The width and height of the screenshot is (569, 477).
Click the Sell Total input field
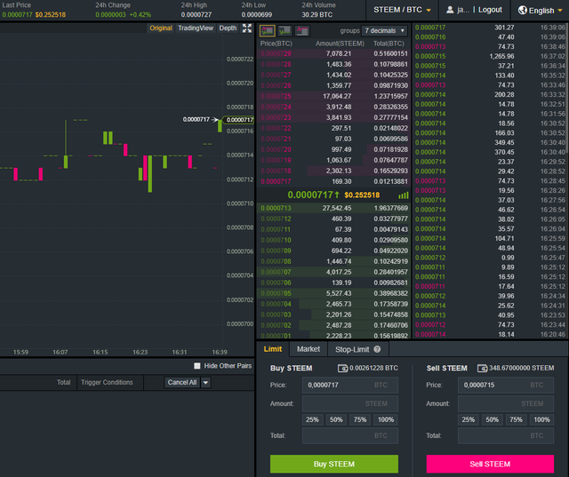(506, 435)
